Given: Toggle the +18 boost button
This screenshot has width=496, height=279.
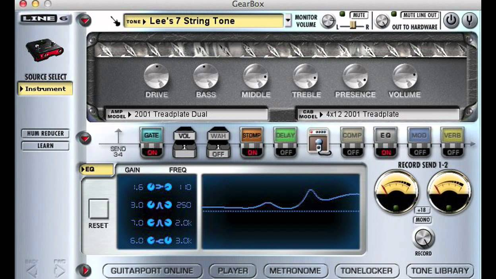Looking at the screenshot, I should (422, 210).
